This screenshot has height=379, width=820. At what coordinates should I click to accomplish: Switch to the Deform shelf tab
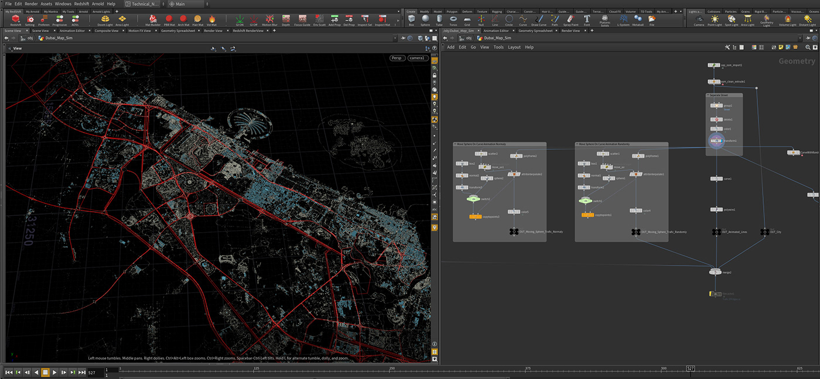coord(467,11)
